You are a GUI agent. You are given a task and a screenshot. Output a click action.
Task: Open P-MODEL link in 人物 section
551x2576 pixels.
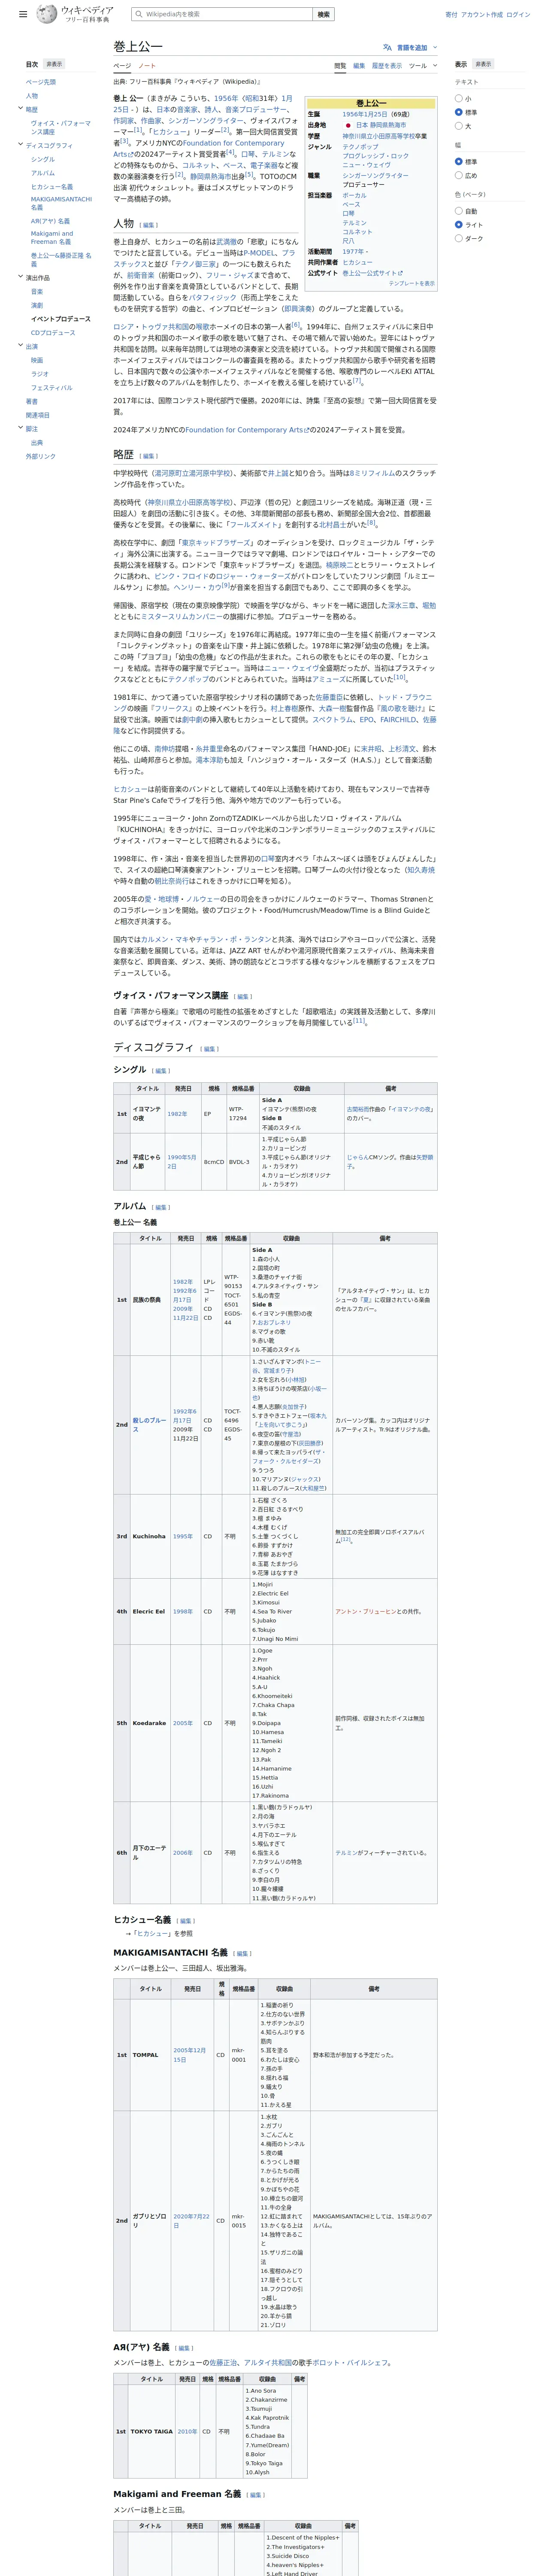coord(259,253)
